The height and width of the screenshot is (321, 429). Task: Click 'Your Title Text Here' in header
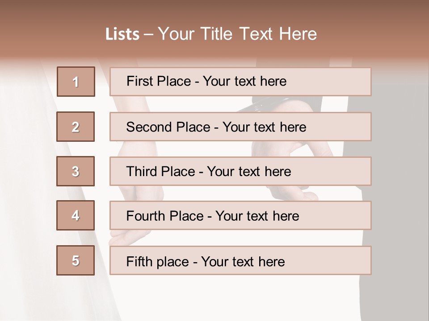click(237, 34)
